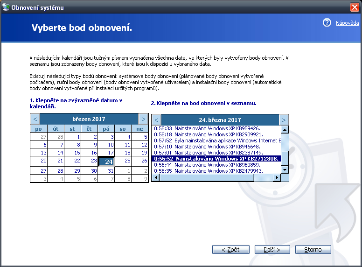Close the Obnovení systému window
Image resolution: width=362 pixels, height=267 pixels.
pos(355,7)
